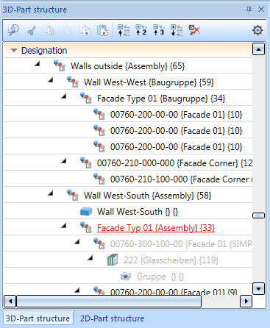Select Wall West-South {Assembly} {58}

tap(147, 196)
